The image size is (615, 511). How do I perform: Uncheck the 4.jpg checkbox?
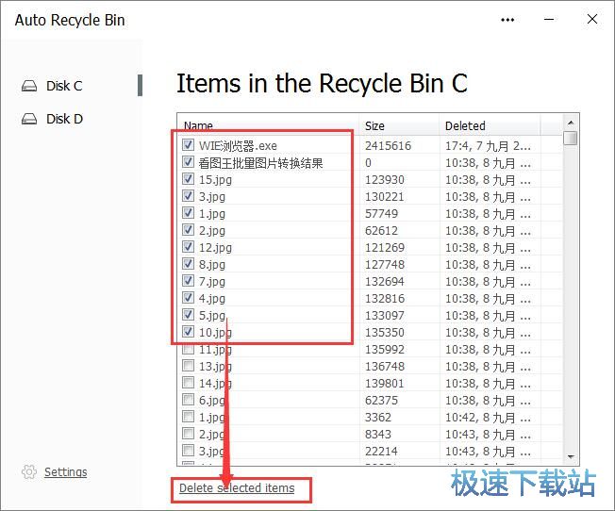point(188,298)
